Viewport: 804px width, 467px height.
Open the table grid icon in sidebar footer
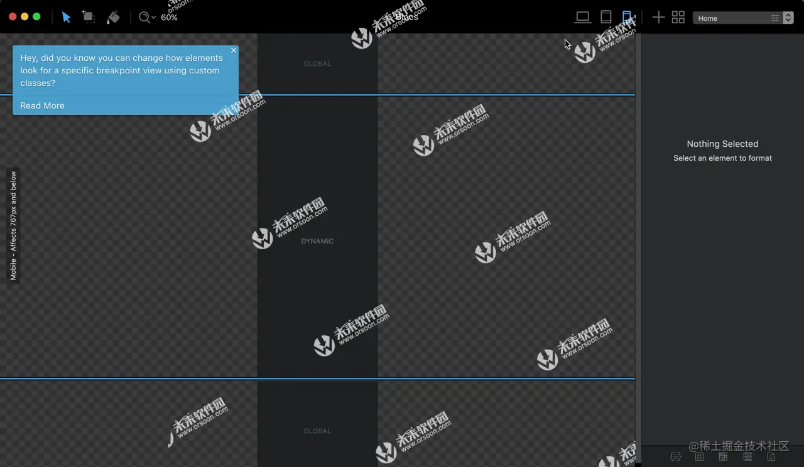click(x=723, y=457)
